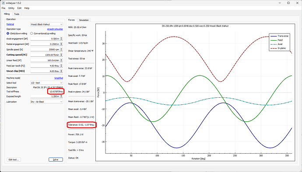Click the Tolerance readout text
The height and width of the screenshot is (172, 302).
[x=81, y=125]
